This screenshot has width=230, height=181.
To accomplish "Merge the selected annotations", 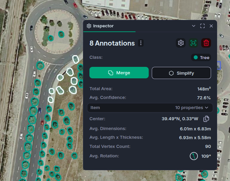I will tap(119, 73).
